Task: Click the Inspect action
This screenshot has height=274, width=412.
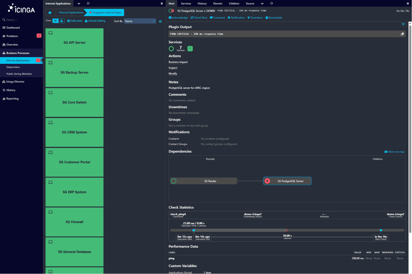Action: 173,68
